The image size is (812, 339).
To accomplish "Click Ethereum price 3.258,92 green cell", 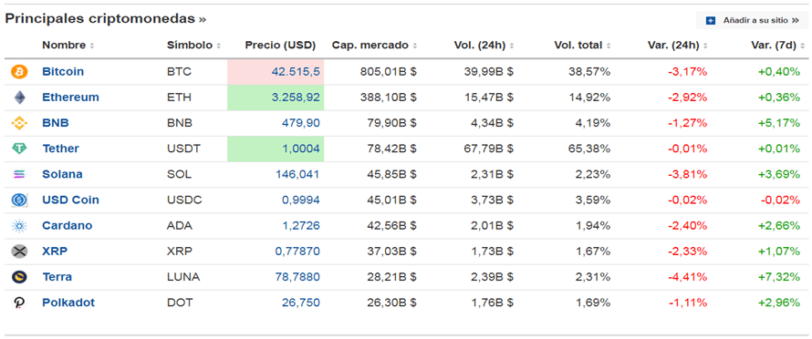I will click(276, 98).
